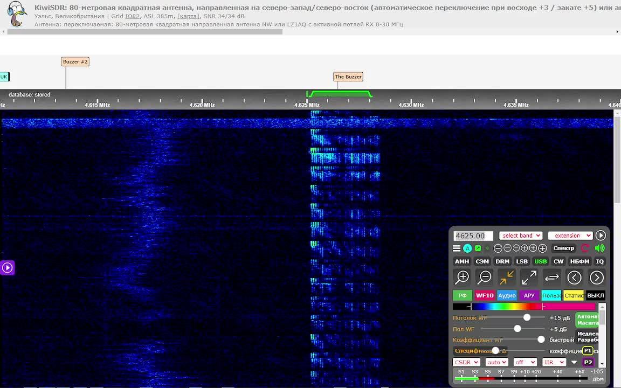Click the lock icon on Спецификация slider
This screenshot has width=621, height=388.
(x=504, y=351)
